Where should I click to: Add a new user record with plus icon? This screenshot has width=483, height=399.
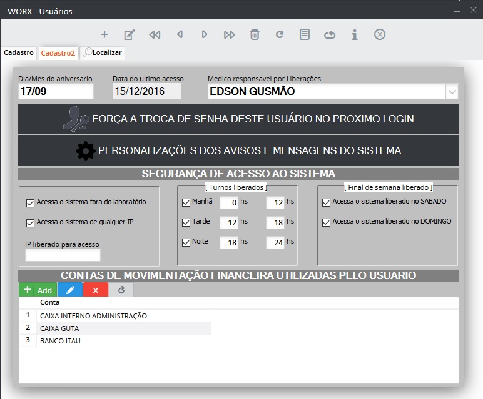pos(104,34)
